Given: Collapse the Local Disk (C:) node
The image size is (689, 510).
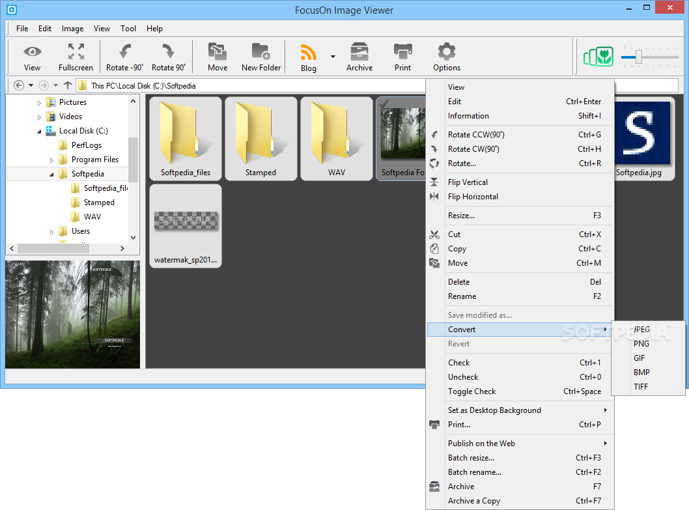Looking at the screenshot, I should click(x=39, y=132).
